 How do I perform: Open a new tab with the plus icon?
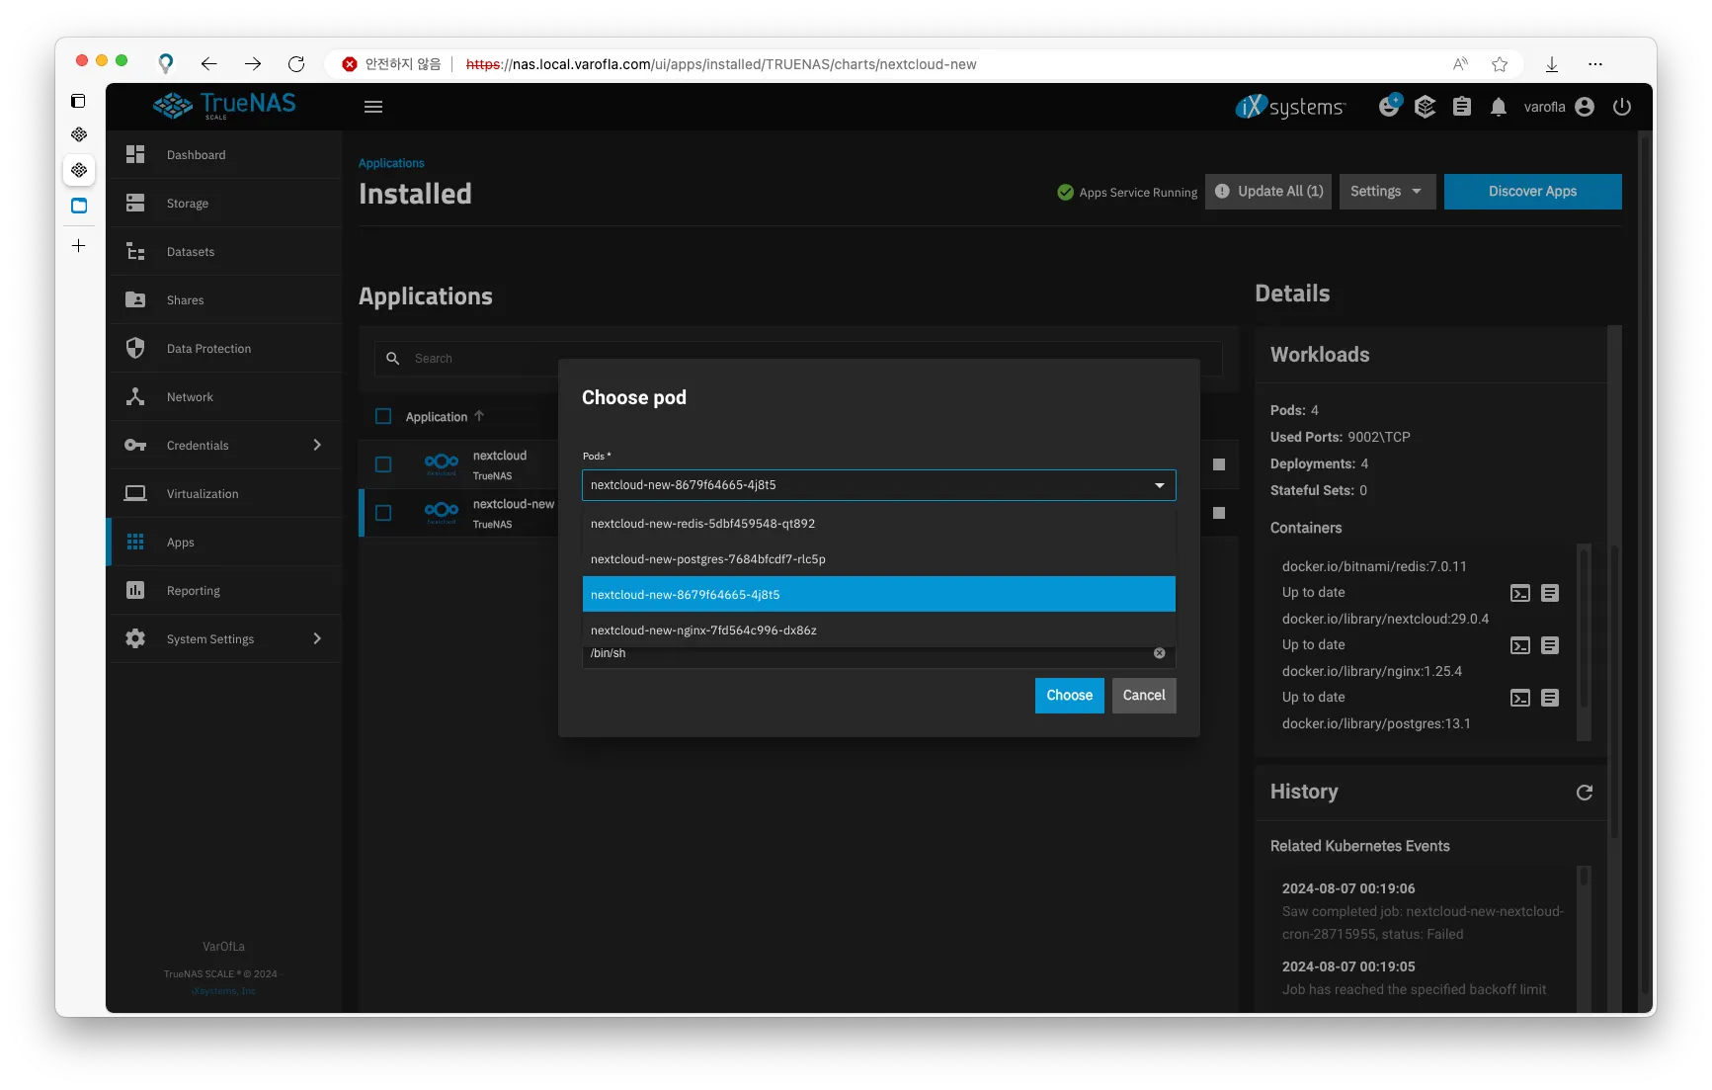point(79,245)
